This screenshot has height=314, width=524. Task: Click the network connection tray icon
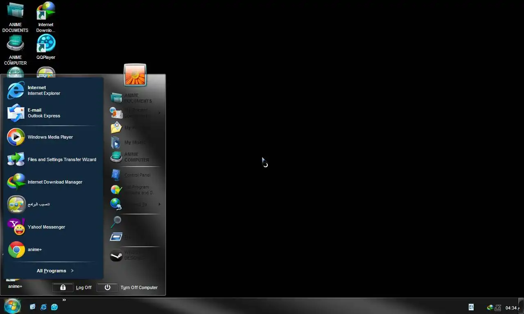click(x=498, y=307)
